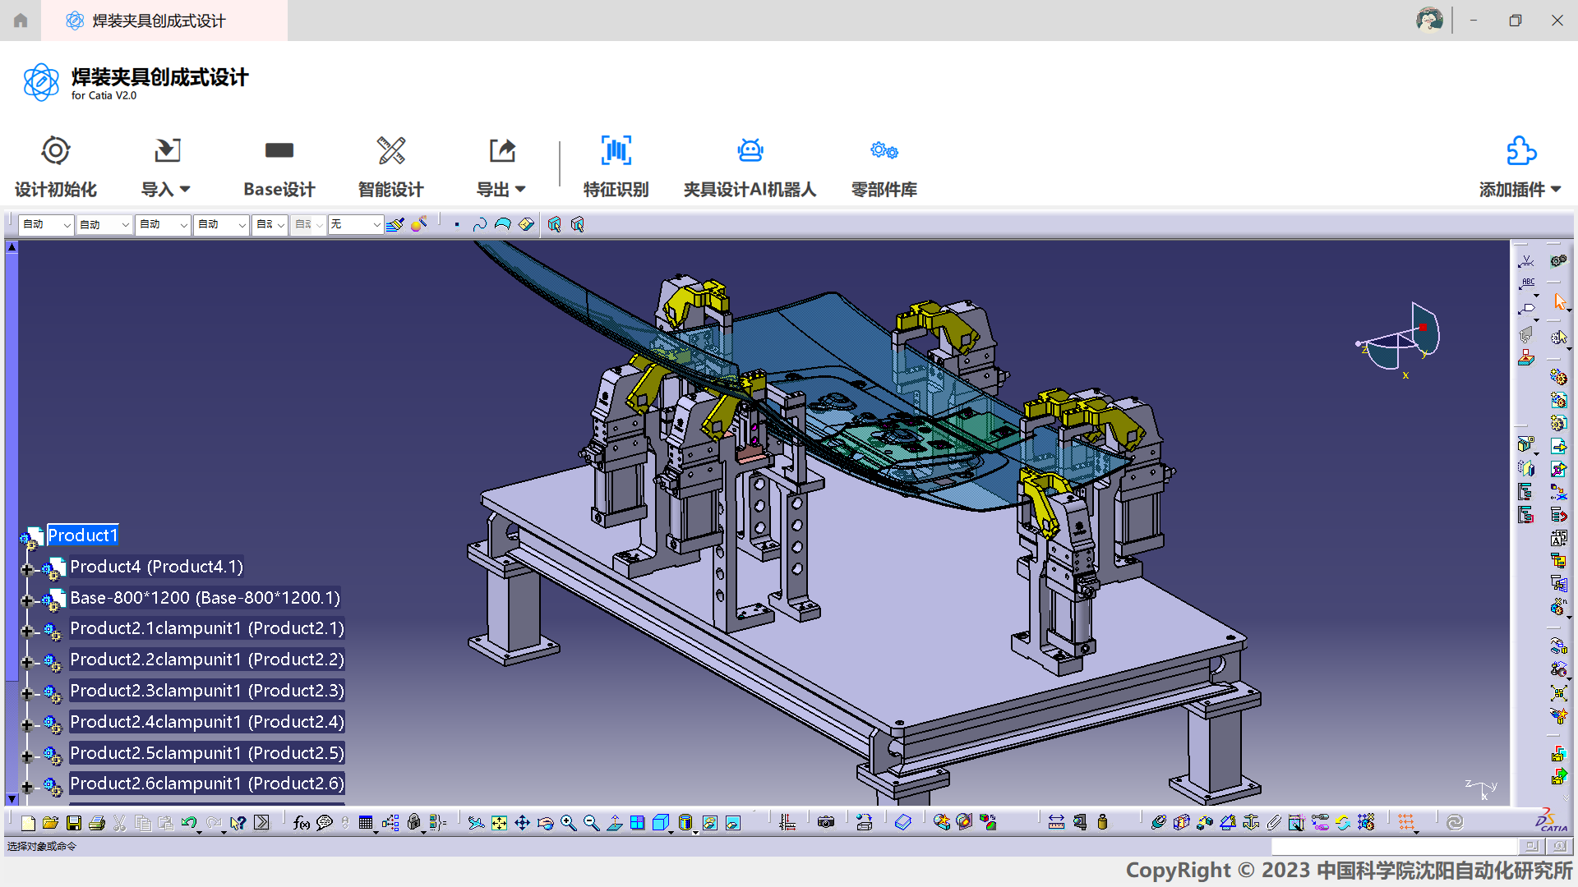Open the 导入 import dropdown

coord(166,167)
